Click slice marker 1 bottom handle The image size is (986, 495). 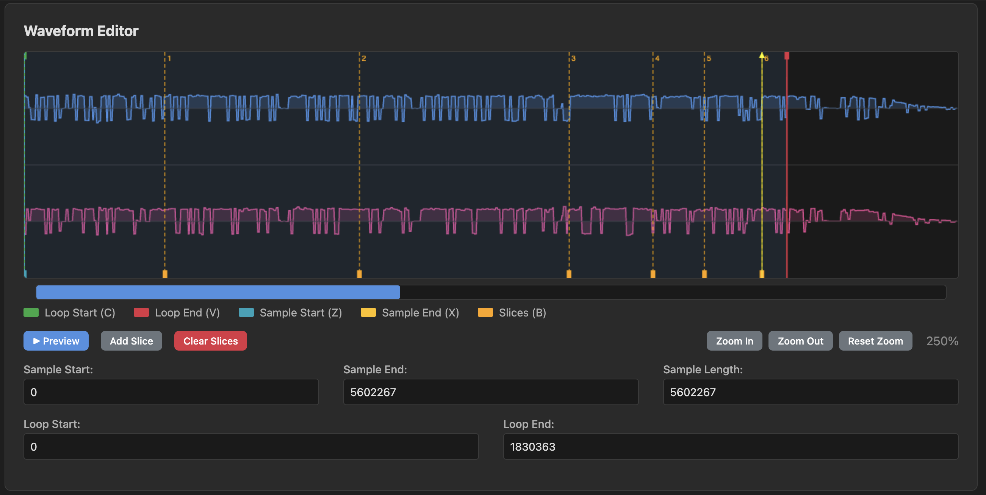tap(165, 273)
